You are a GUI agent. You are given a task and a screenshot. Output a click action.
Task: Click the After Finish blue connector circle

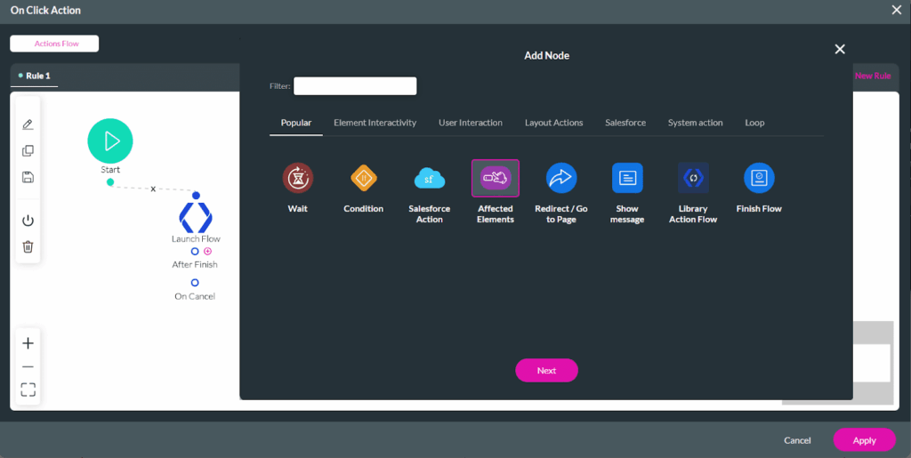[x=195, y=252]
